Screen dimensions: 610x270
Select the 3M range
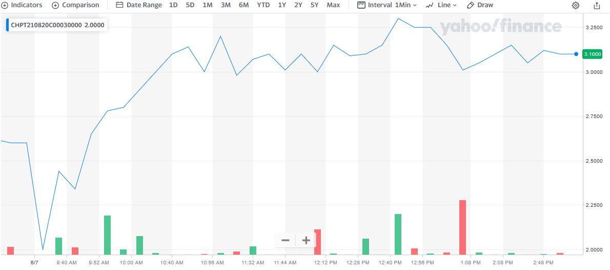226,5
